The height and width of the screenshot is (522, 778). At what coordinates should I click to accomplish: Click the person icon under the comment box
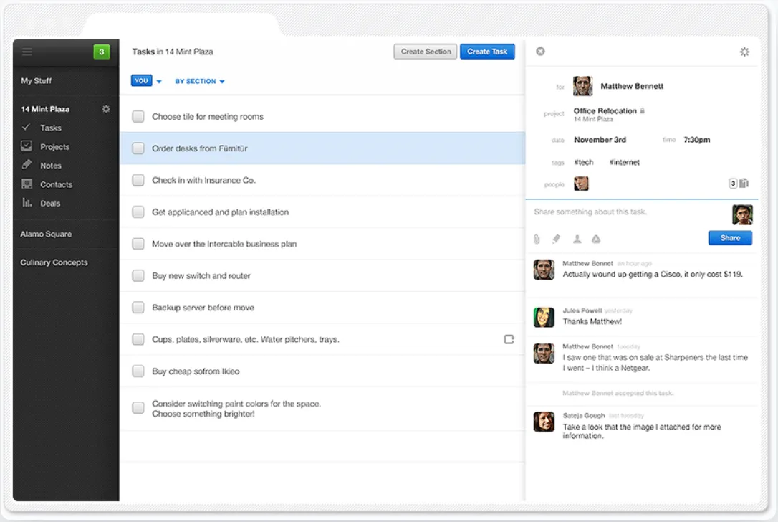tap(577, 239)
